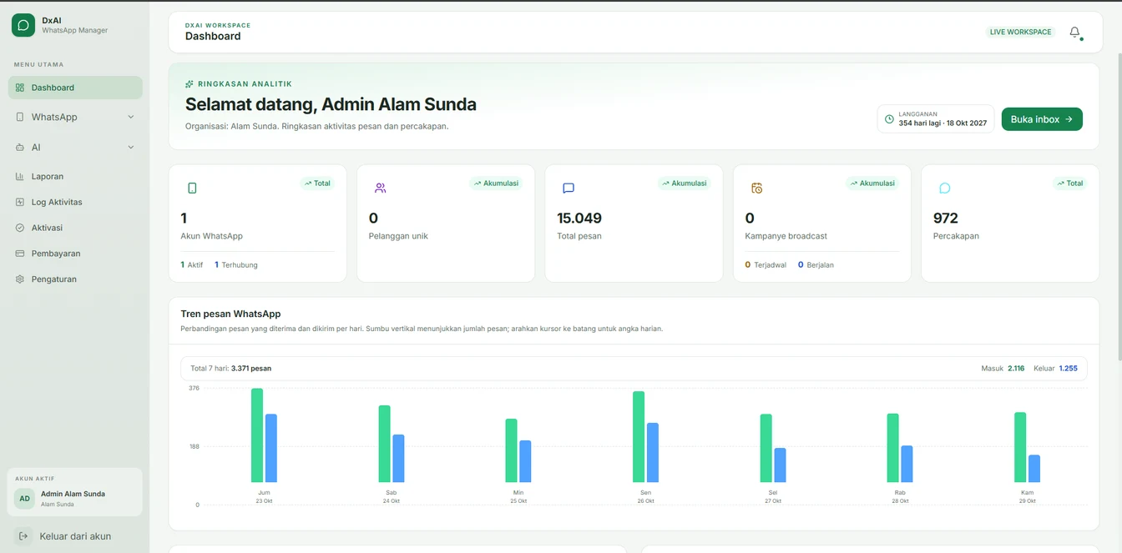Click Keluar dari akun
Image resolution: width=1122 pixels, height=553 pixels.
tap(75, 536)
